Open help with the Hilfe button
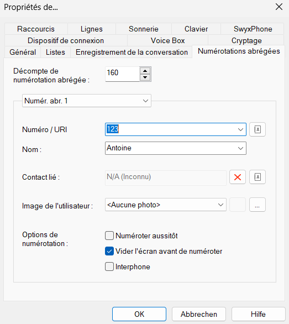289x324 pixels. 259,314
